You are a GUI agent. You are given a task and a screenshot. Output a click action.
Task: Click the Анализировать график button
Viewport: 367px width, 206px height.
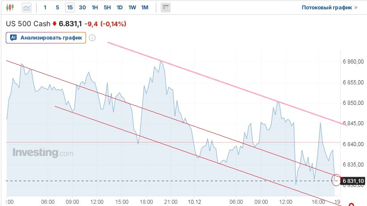pyautogui.click(x=46, y=38)
